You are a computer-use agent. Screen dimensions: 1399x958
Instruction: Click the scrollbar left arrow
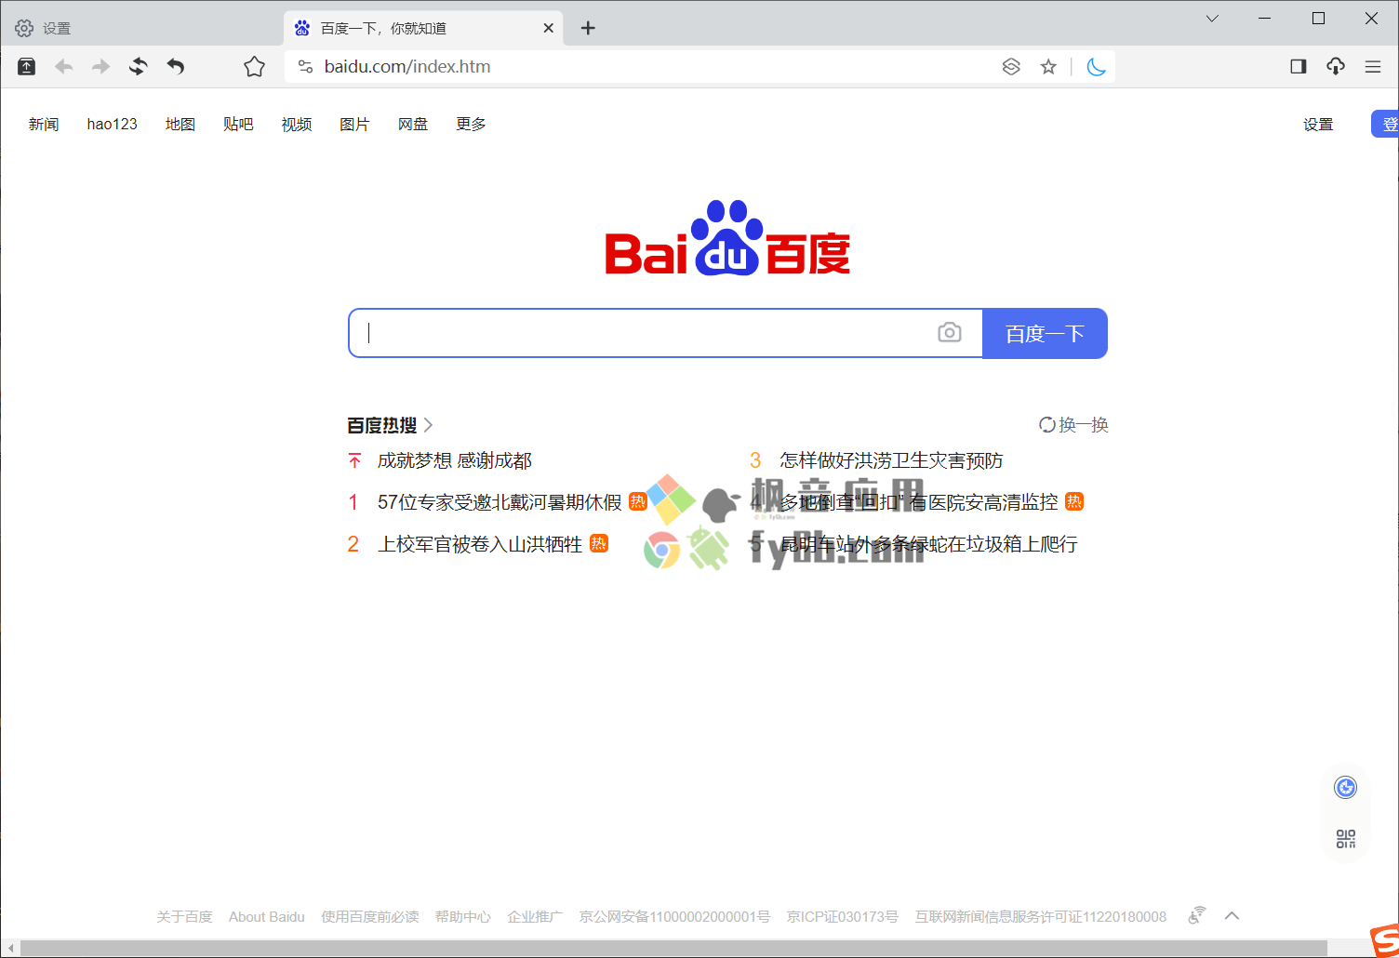tap(10, 948)
